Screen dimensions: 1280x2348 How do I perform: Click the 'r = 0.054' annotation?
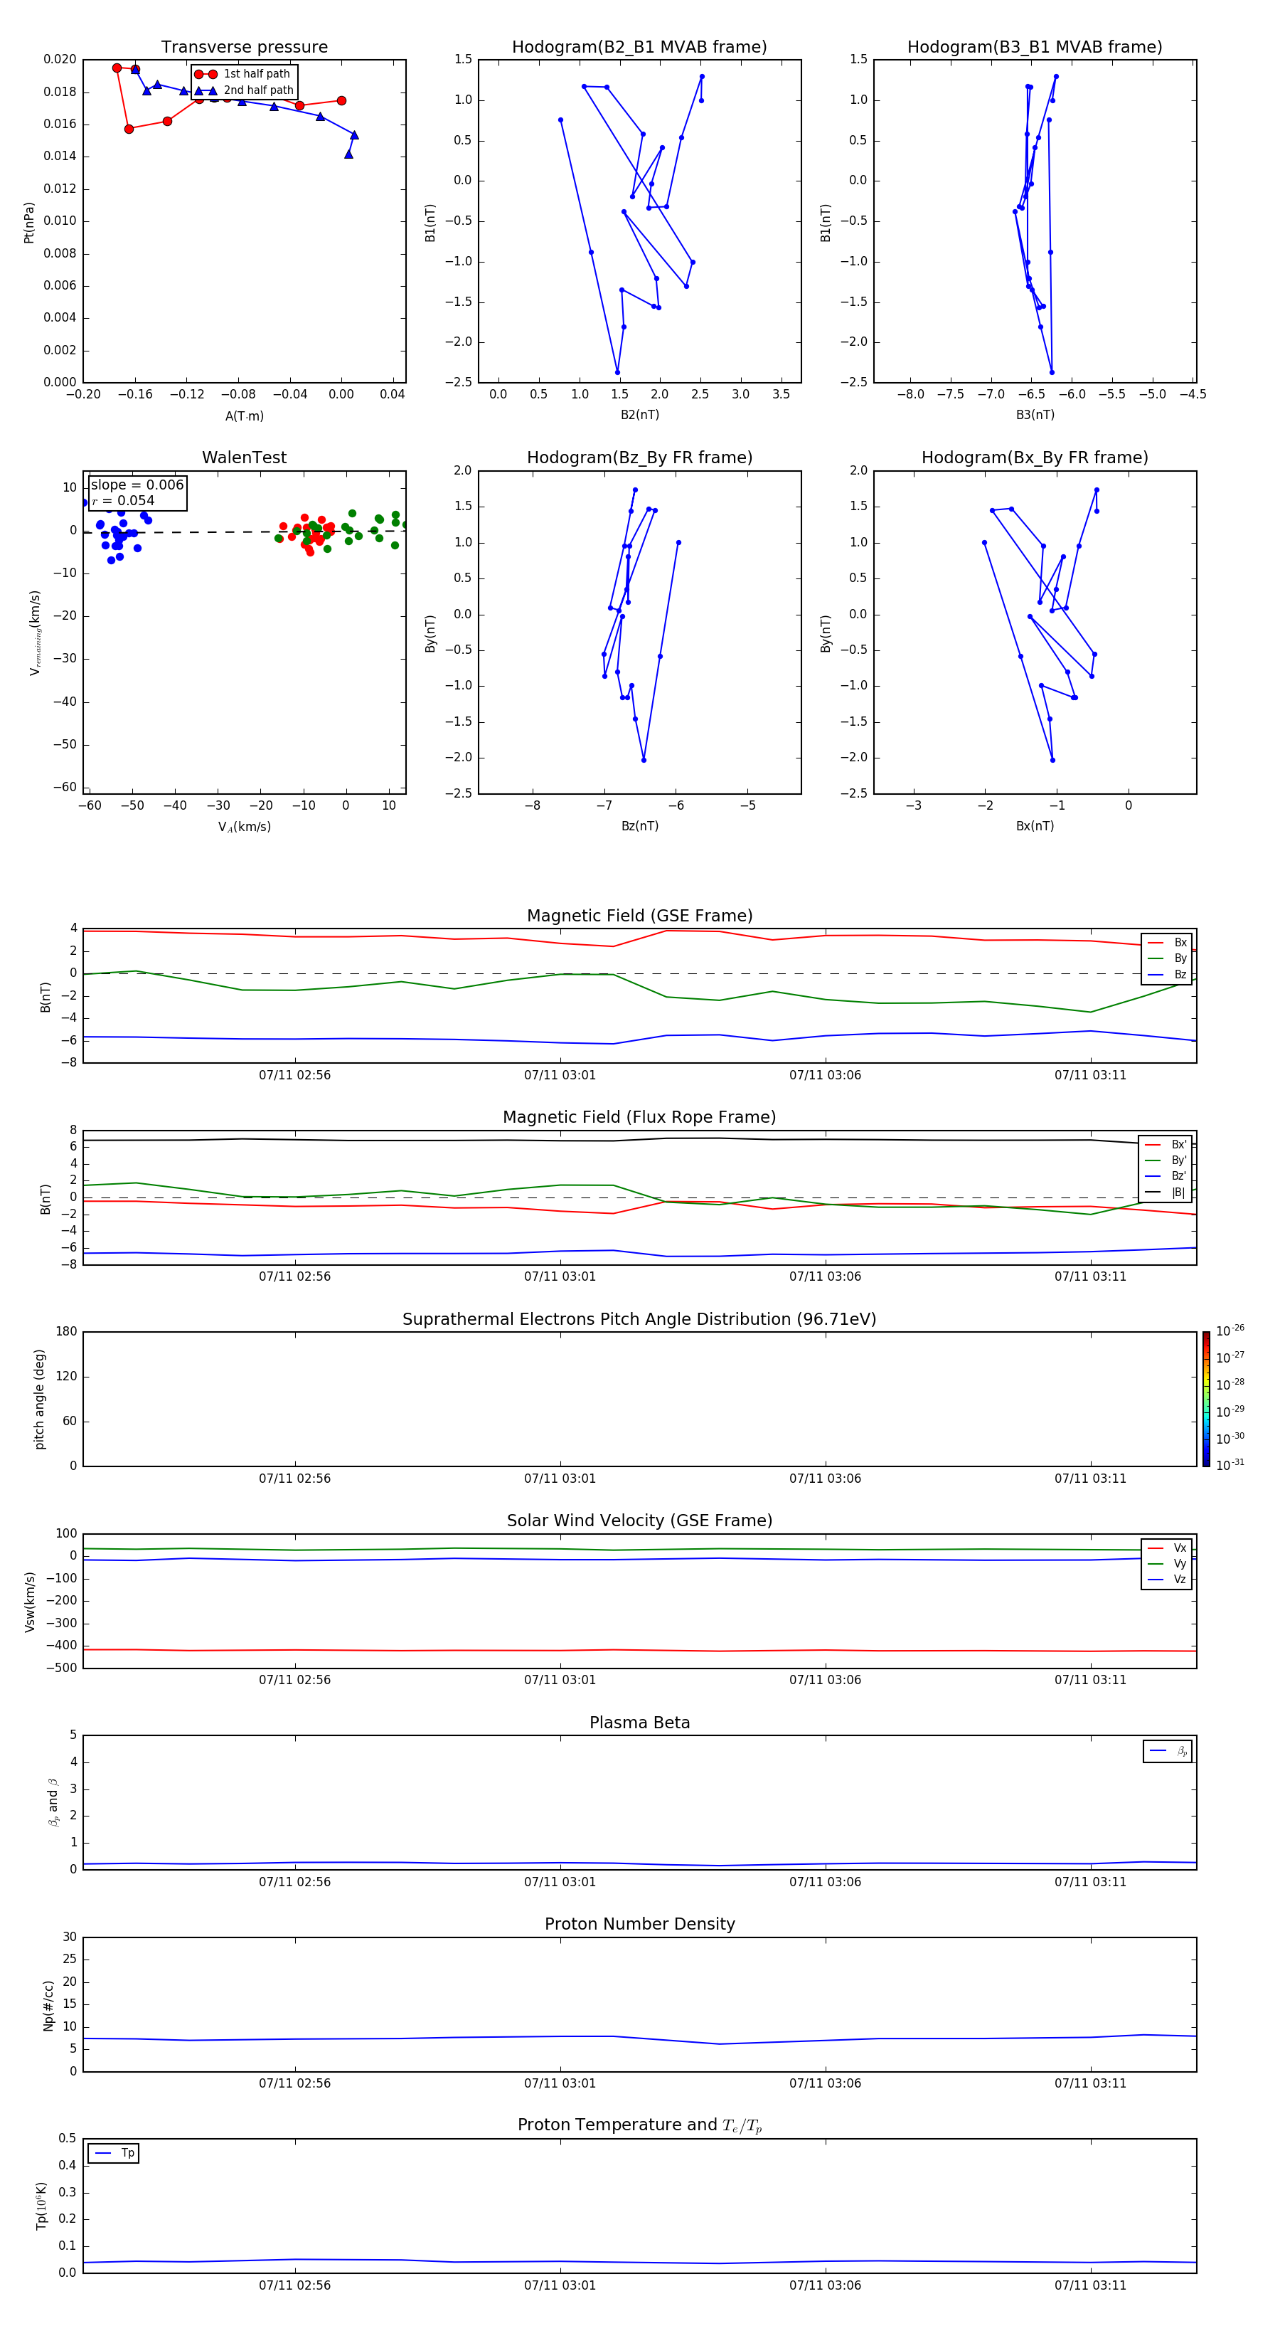point(123,500)
